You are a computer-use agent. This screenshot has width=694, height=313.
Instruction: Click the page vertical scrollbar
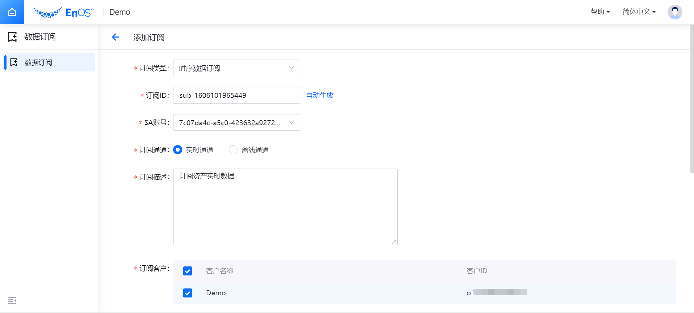(692, 99)
